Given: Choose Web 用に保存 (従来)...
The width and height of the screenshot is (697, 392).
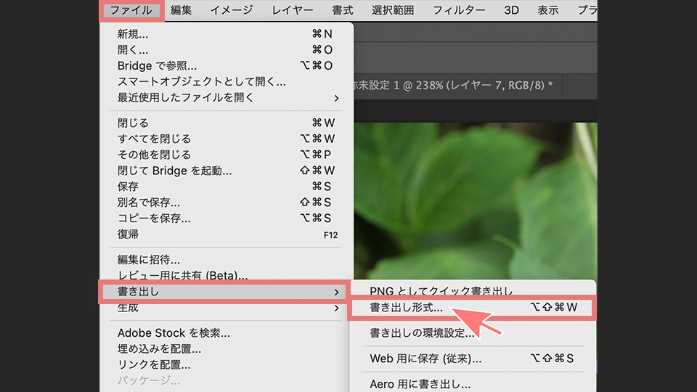Looking at the screenshot, I should [x=473, y=358].
